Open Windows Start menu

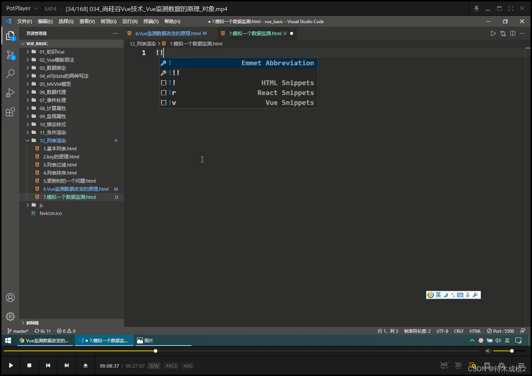8,340
